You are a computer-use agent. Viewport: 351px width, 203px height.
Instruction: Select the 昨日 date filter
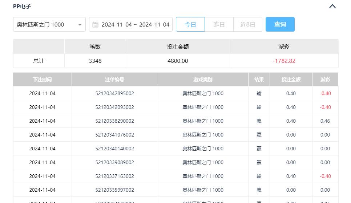click(219, 24)
